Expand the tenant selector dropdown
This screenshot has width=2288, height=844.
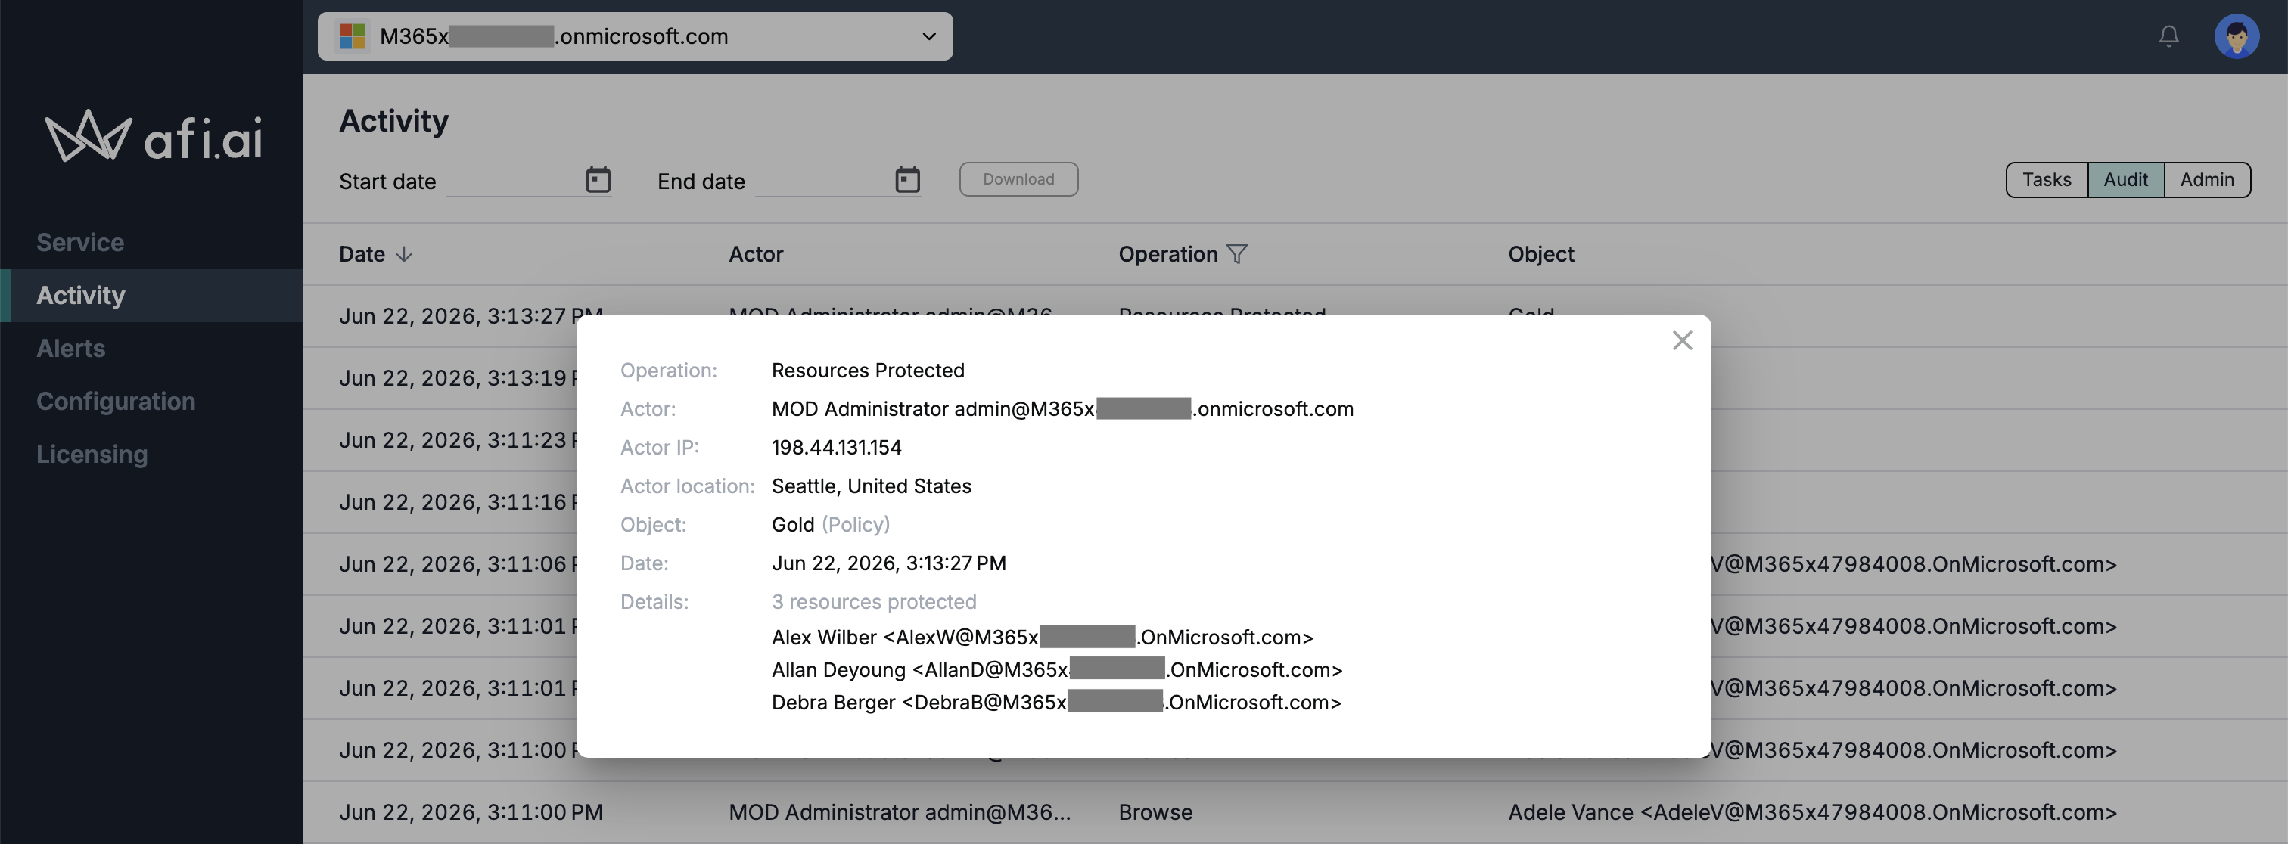929,36
